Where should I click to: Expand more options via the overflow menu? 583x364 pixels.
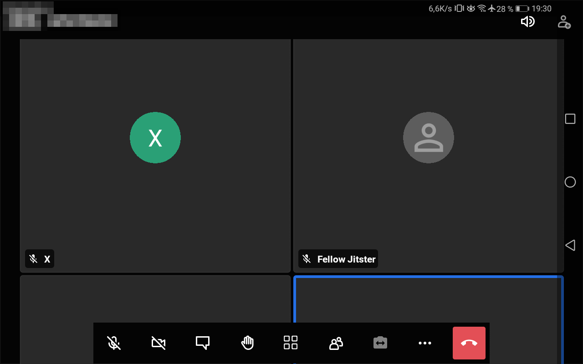pyautogui.click(x=424, y=343)
